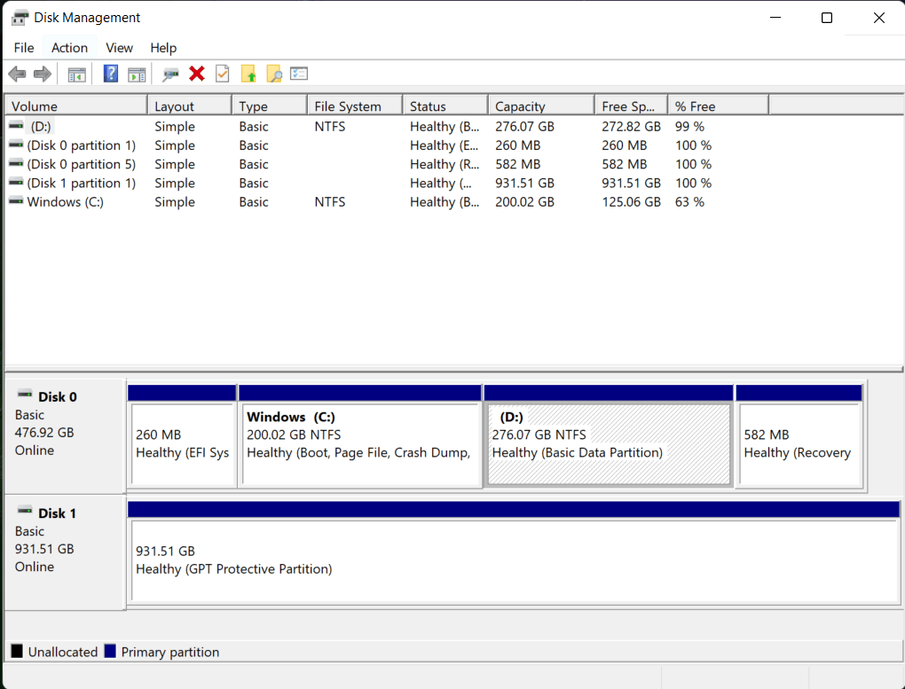Click the 99 % free cell

pyautogui.click(x=689, y=127)
